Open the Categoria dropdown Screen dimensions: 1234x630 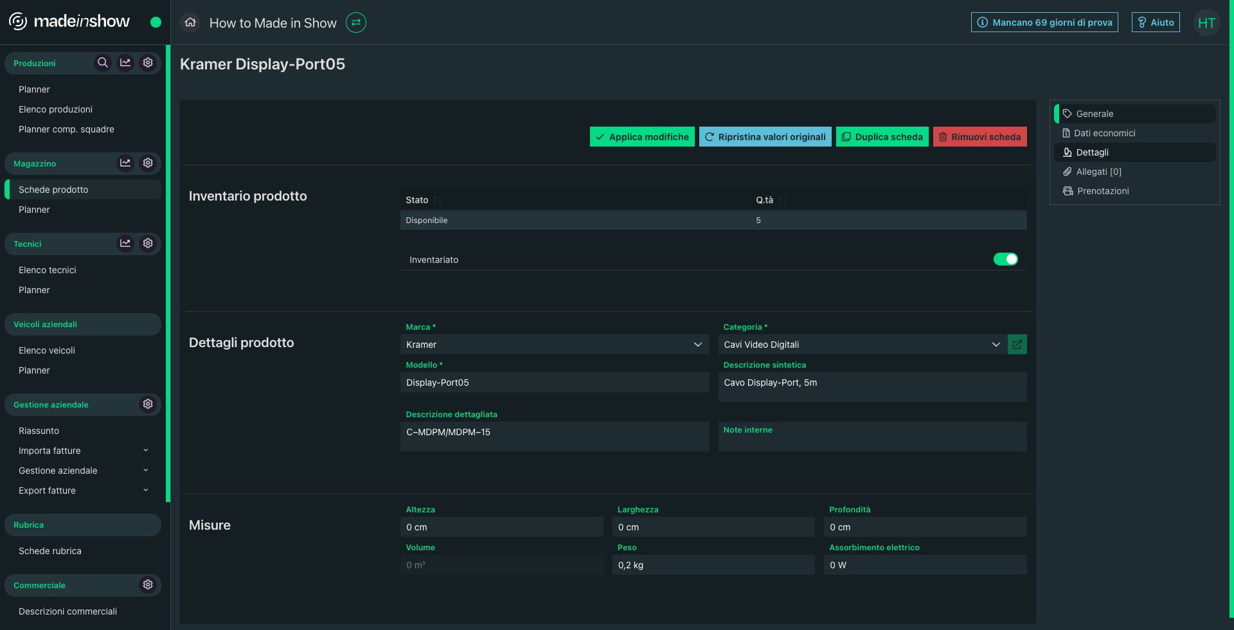862,345
